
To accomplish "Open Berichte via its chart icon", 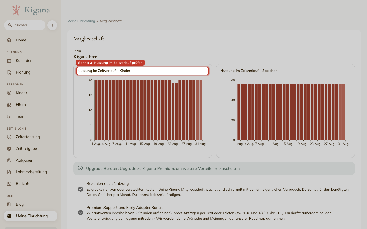I will 9,184.
